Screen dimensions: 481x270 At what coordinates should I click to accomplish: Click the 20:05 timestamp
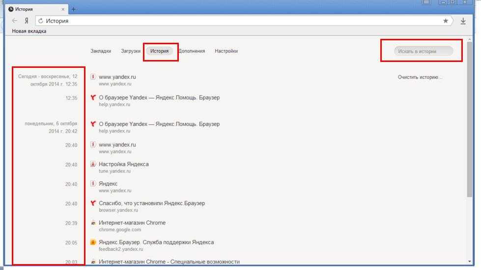click(71, 242)
